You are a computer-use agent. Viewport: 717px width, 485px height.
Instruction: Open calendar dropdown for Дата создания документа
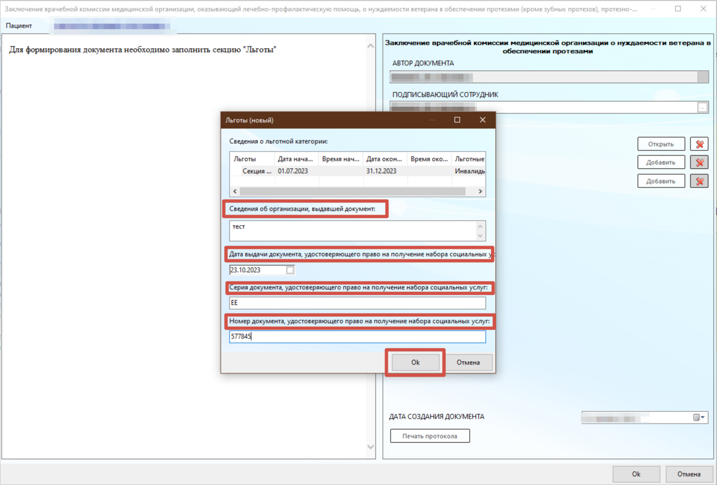700,418
